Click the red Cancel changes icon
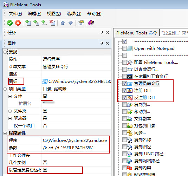This screenshot has height=176, width=188. (18, 23)
